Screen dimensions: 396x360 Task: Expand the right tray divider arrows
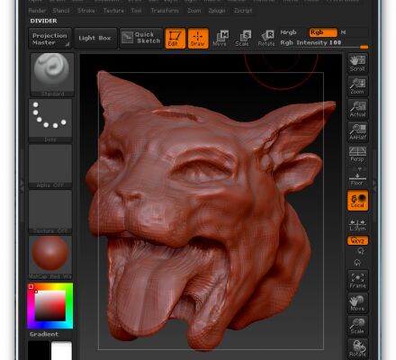click(x=374, y=186)
